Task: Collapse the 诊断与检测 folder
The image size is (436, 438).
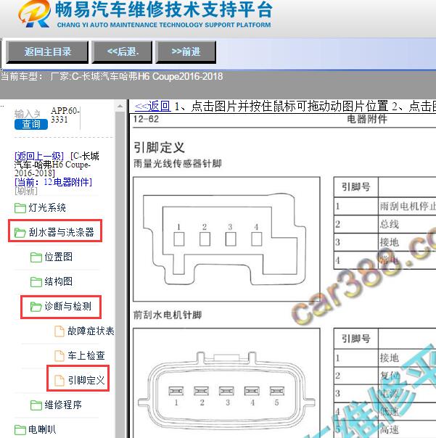Action: (x=68, y=306)
